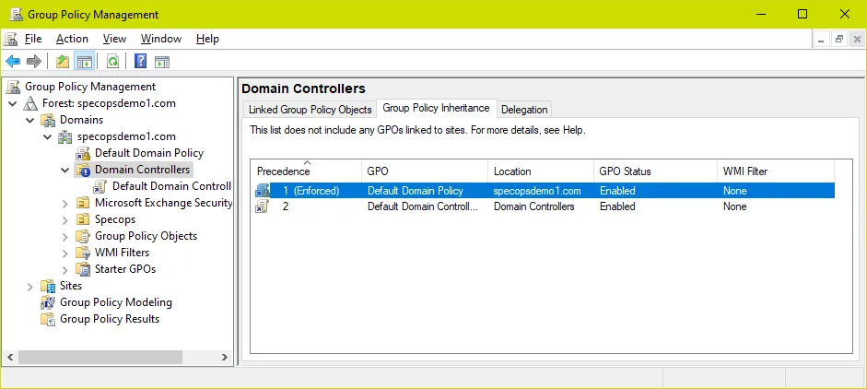Viewport: 867px width, 389px height.
Task: Open the Help menu
Action: tap(207, 39)
